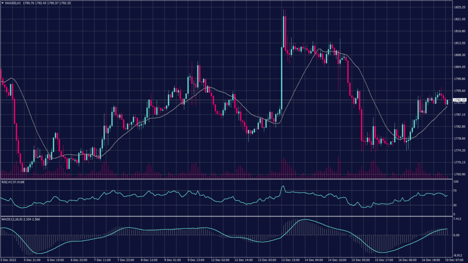Click the current price tag 1792.35

tap(459, 100)
